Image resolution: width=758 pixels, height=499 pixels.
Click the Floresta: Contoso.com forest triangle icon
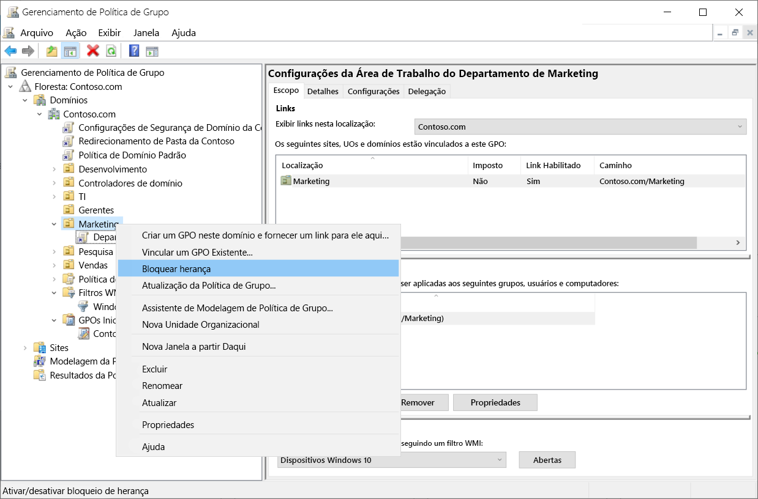[25, 86]
